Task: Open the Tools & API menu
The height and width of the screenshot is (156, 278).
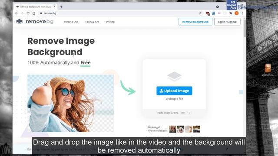Action: [x=92, y=22]
